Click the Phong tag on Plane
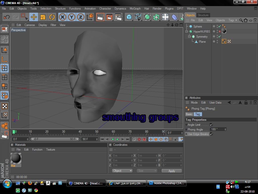The height and width of the screenshot is (194, 258). pos(224,41)
